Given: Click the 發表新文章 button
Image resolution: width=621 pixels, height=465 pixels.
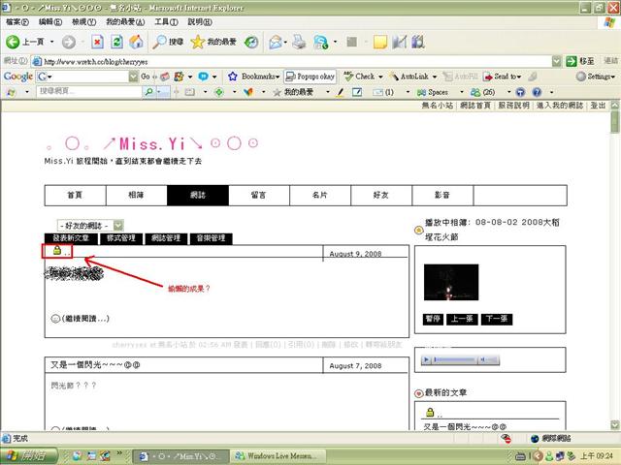Looking at the screenshot, I should (71, 238).
